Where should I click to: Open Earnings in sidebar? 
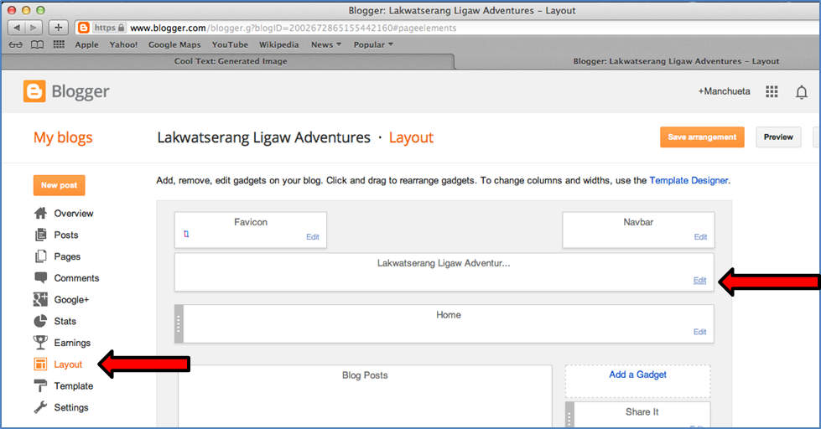point(72,343)
